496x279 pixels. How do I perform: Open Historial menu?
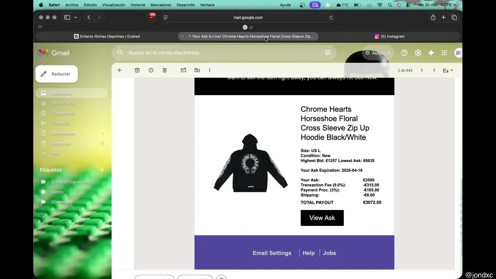(x=138, y=5)
